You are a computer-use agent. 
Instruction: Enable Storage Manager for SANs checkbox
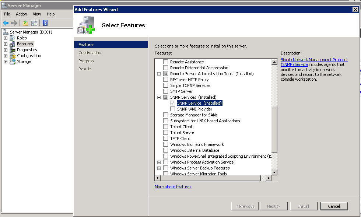click(x=165, y=115)
